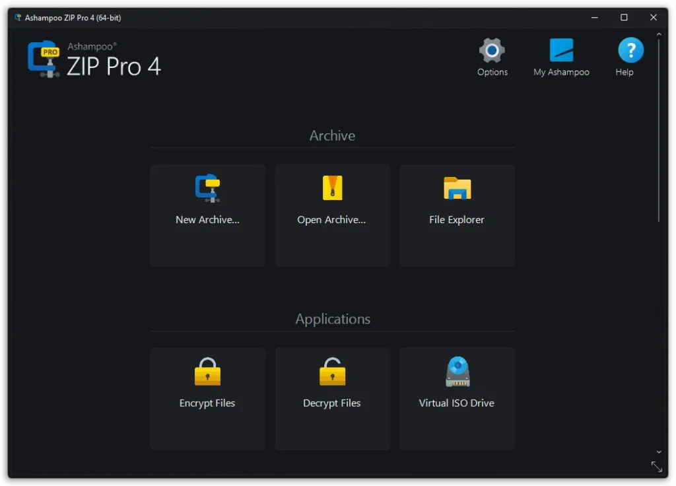Click the Help text label

pyautogui.click(x=625, y=73)
